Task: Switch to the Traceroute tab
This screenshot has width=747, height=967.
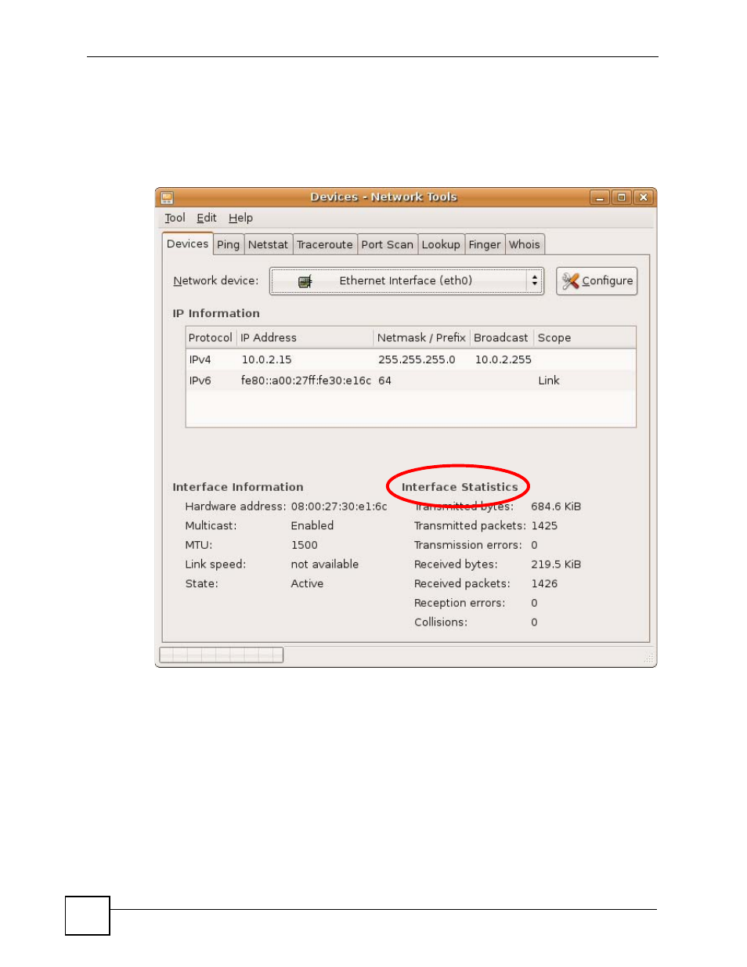Action: click(x=325, y=244)
